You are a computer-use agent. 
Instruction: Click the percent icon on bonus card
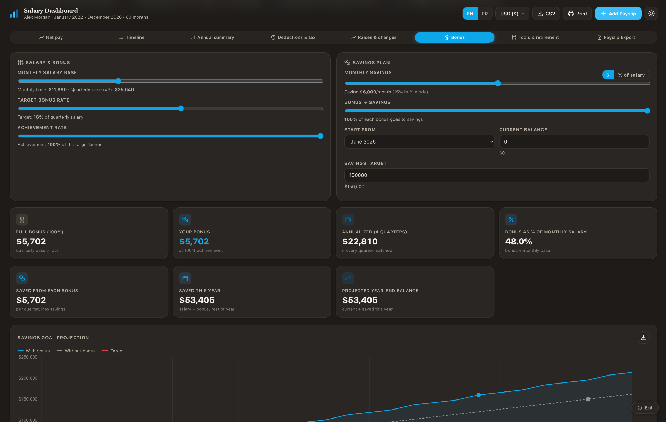coord(511,219)
